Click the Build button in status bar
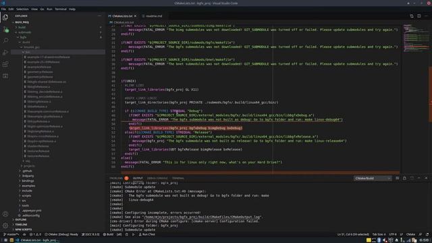 tap(108, 234)
